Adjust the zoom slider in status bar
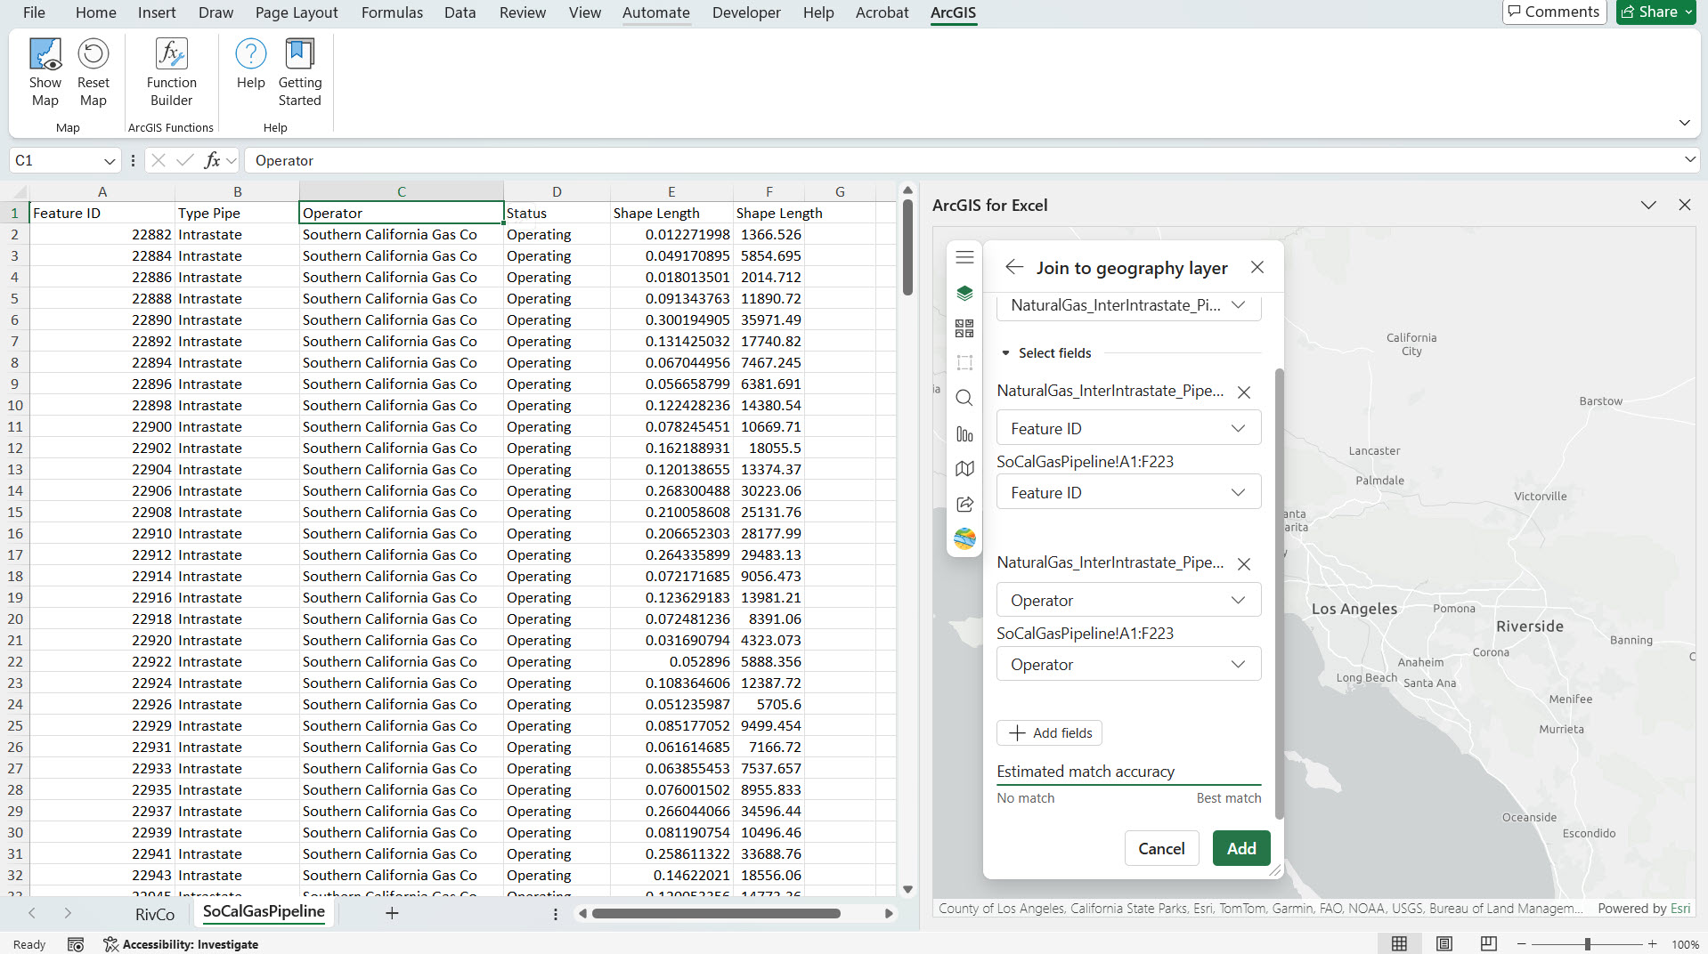1708x954 pixels. pos(1587,944)
